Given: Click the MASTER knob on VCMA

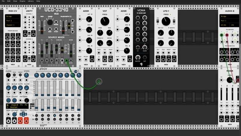Looking at the screenshot, I should 138,57.
